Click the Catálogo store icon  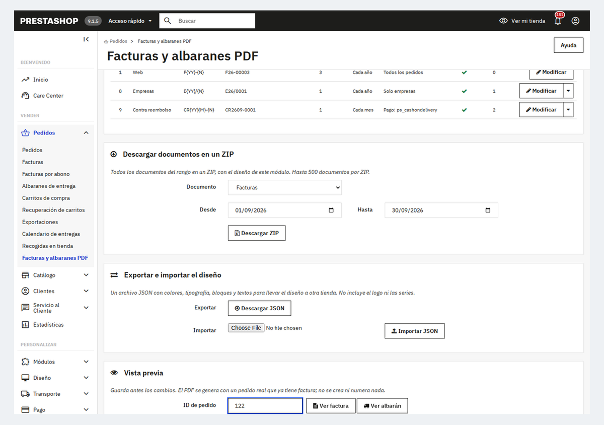pyautogui.click(x=25, y=275)
